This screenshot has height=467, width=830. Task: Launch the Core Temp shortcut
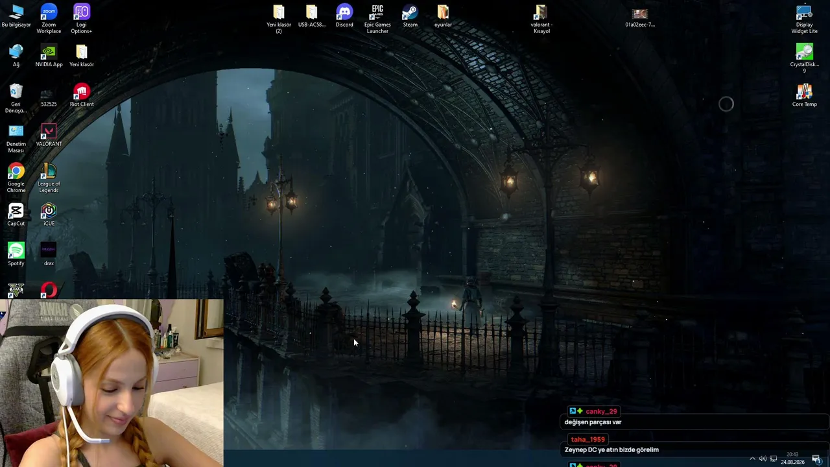click(x=804, y=95)
